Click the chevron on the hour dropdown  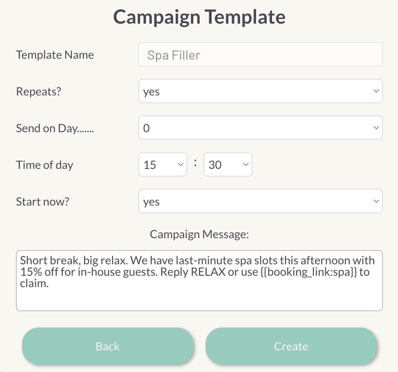click(181, 164)
